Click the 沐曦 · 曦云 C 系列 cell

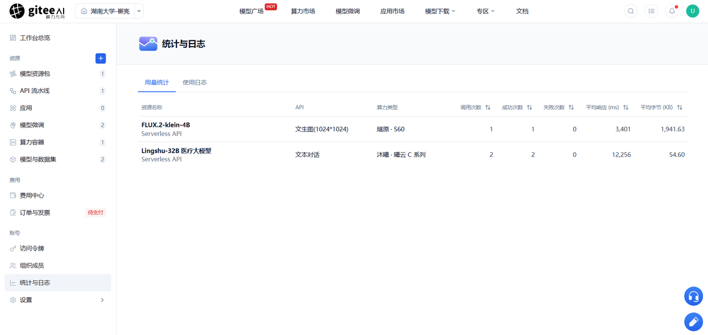click(401, 155)
